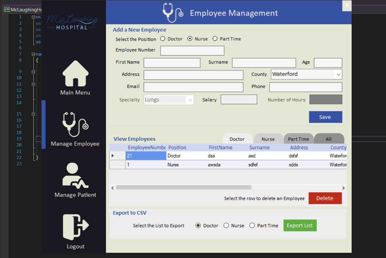Switch to the Nurse employees tab
386x258 pixels.
pos(268,138)
